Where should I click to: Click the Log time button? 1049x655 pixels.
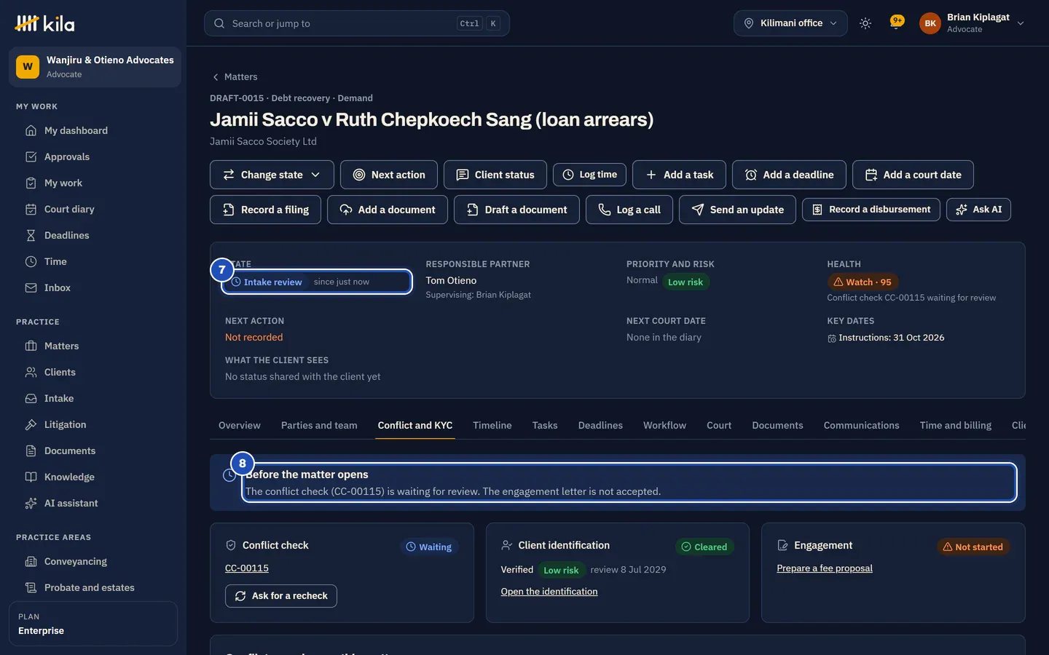[x=591, y=175]
